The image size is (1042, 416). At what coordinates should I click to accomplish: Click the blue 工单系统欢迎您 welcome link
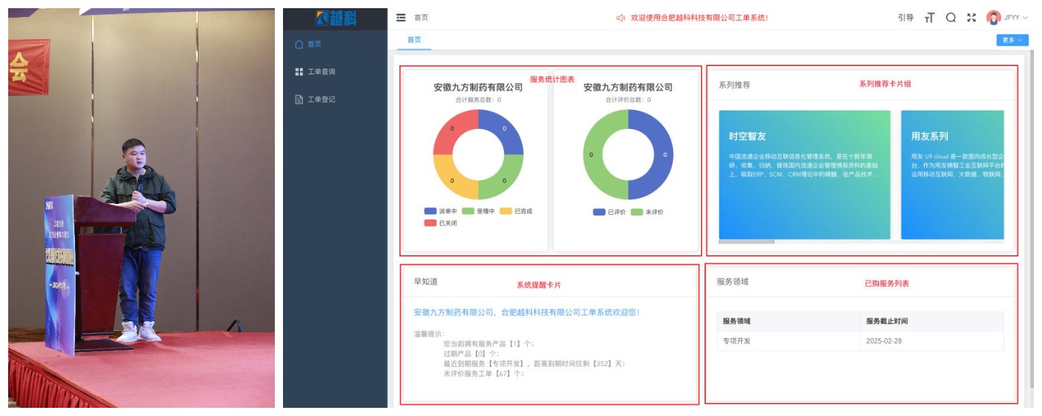[527, 312]
